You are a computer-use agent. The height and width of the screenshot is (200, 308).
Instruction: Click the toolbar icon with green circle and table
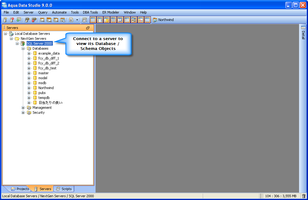point(19,20)
